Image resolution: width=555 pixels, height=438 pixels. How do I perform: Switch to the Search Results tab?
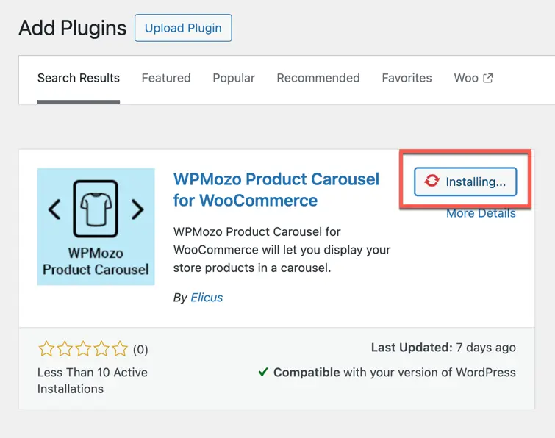[x=79, y=78]
